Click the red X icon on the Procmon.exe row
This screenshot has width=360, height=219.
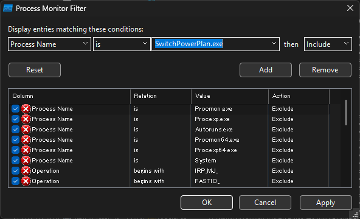click(26, 108)
